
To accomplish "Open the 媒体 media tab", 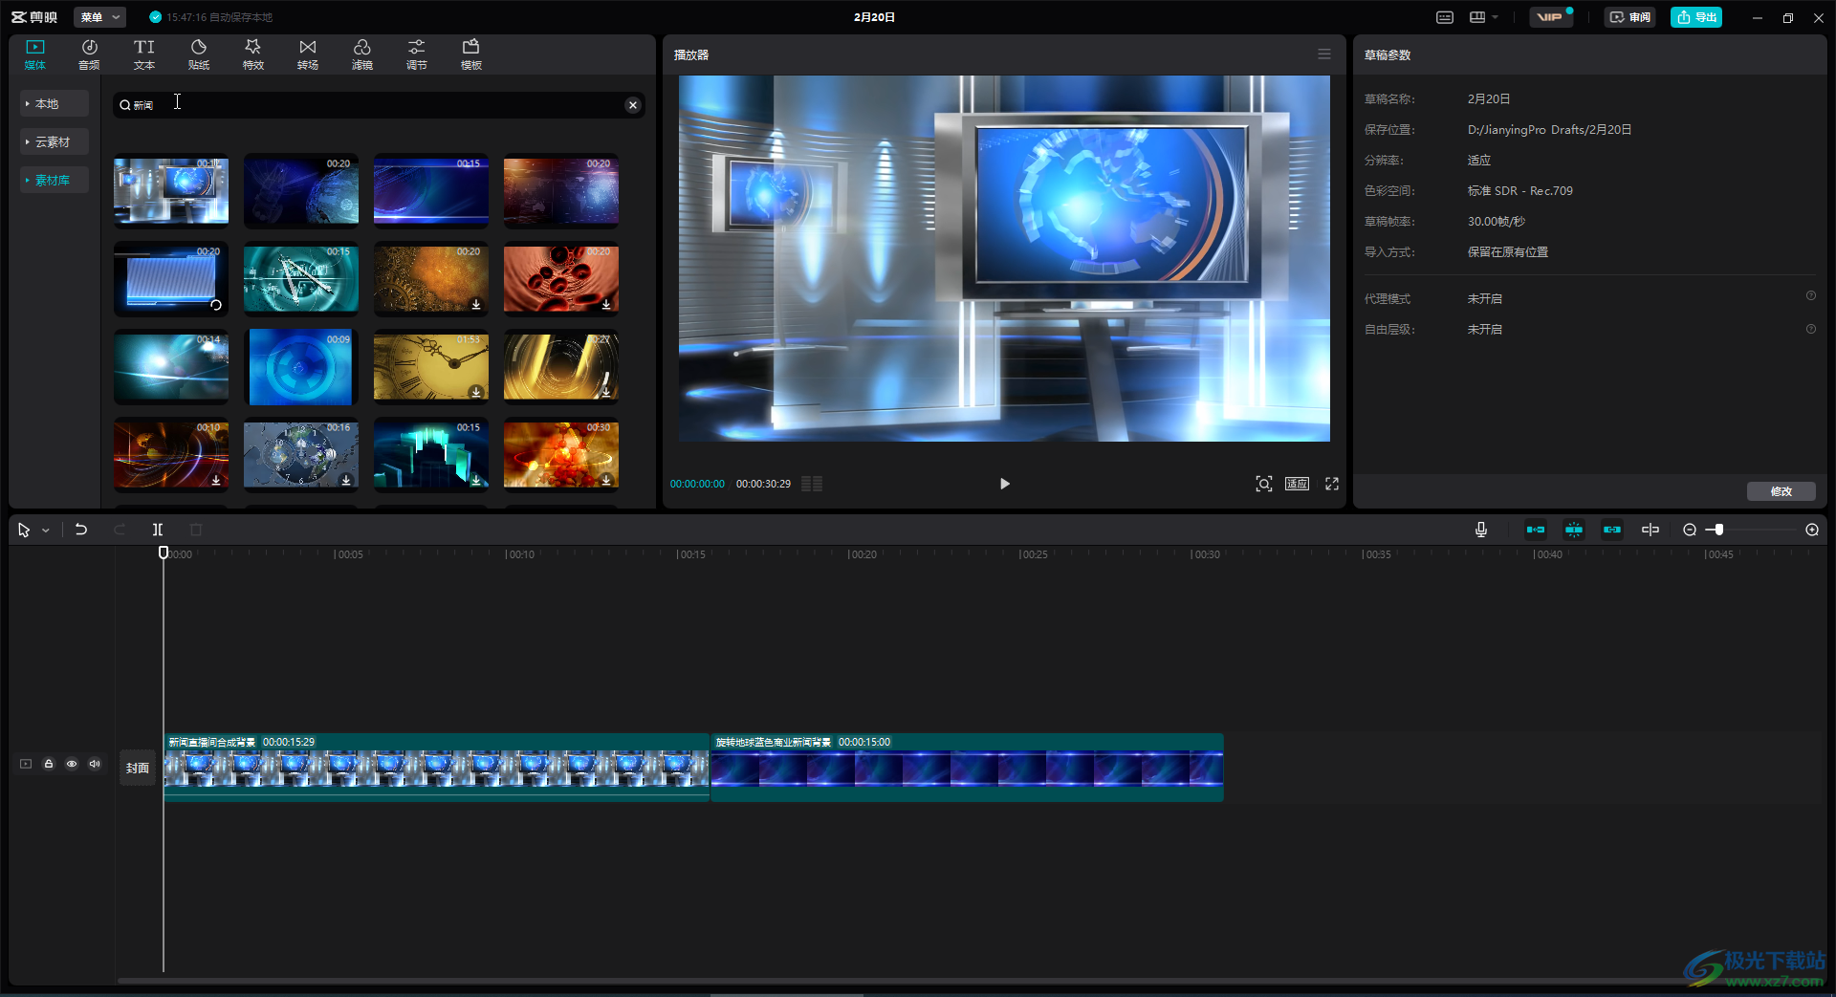I will pyautogui.click(x=35, y=54).
